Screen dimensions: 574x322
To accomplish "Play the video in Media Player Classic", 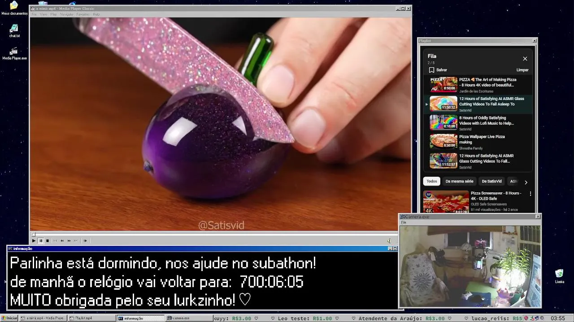I will coord(34,241).
